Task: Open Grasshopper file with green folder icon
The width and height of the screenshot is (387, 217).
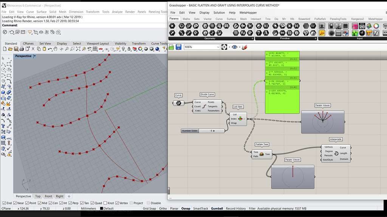Action: click(171, 47)
